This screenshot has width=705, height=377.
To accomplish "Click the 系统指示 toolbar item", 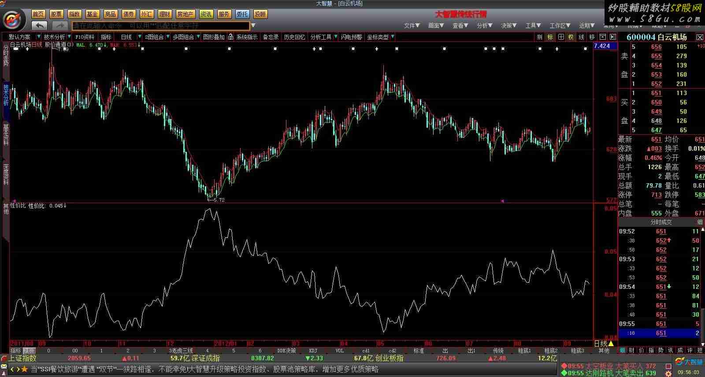I will pos(247,37).
